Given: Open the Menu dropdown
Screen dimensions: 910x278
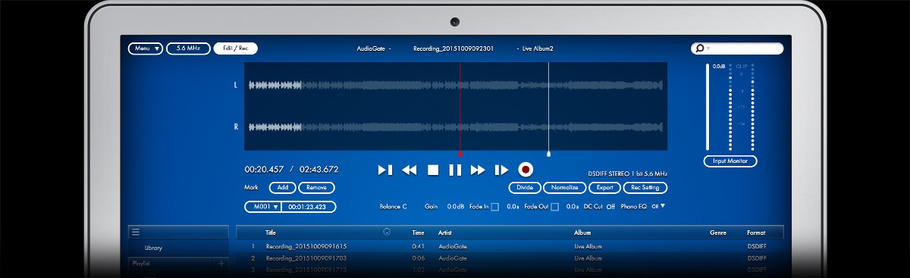Looking at the screenshot, I should 146,48.
